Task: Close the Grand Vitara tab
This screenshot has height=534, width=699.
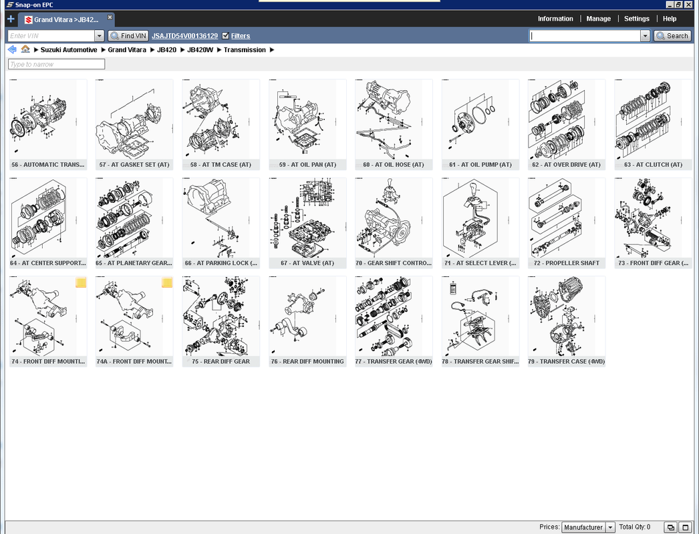Action: (110, 17)
